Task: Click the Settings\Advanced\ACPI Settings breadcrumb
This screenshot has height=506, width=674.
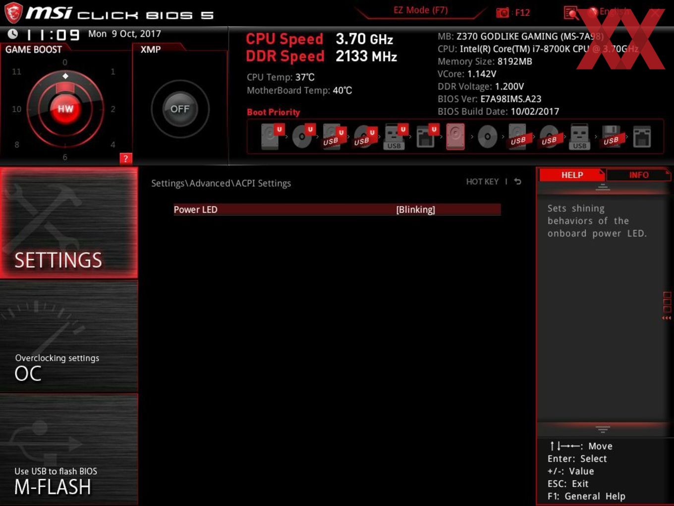Action: [x=221, y=183]
